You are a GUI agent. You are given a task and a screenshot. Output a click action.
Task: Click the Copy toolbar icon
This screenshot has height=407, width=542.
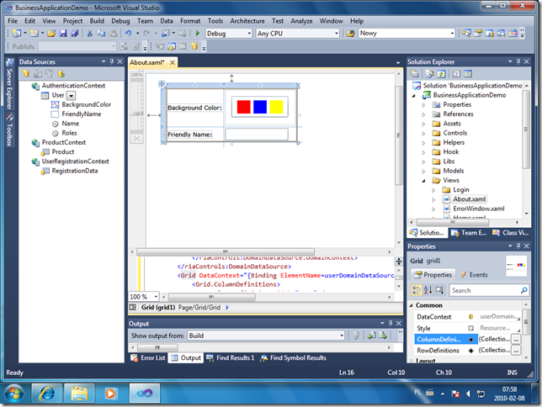[101, 33]
